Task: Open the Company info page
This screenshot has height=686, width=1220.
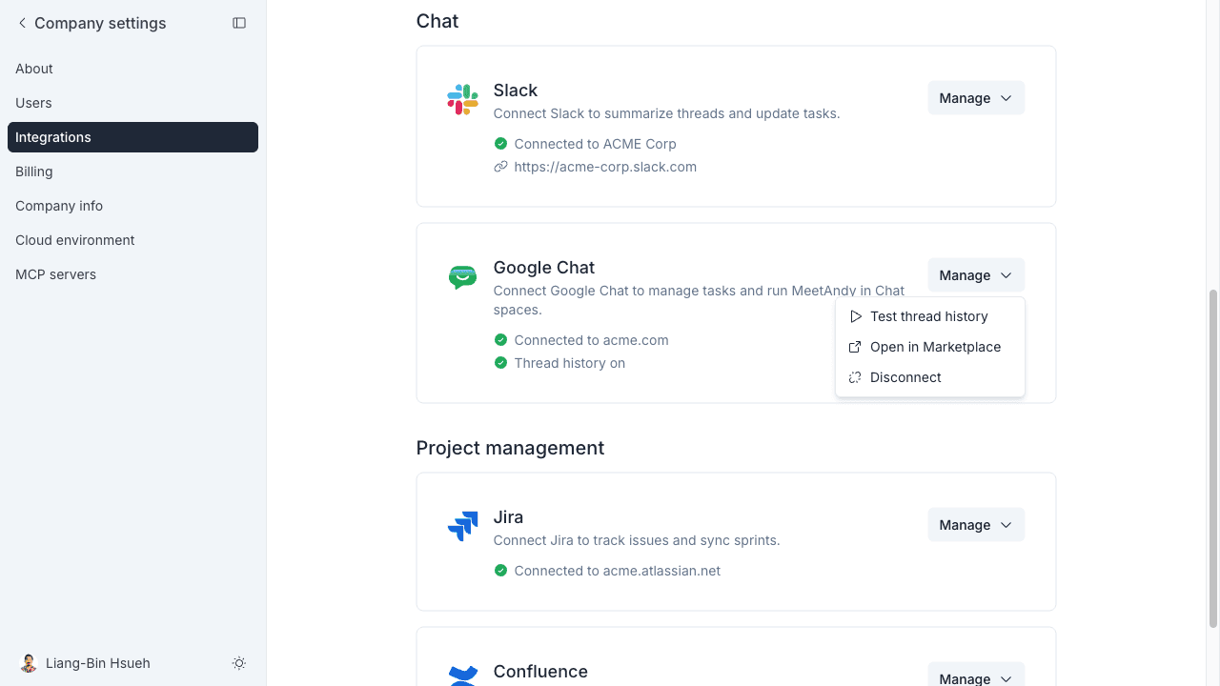Action: coord(132,206)
